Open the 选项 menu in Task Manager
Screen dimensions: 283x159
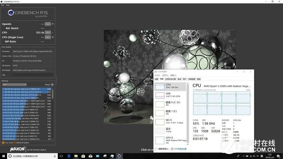pyautogui.click(x=165, y=75)
